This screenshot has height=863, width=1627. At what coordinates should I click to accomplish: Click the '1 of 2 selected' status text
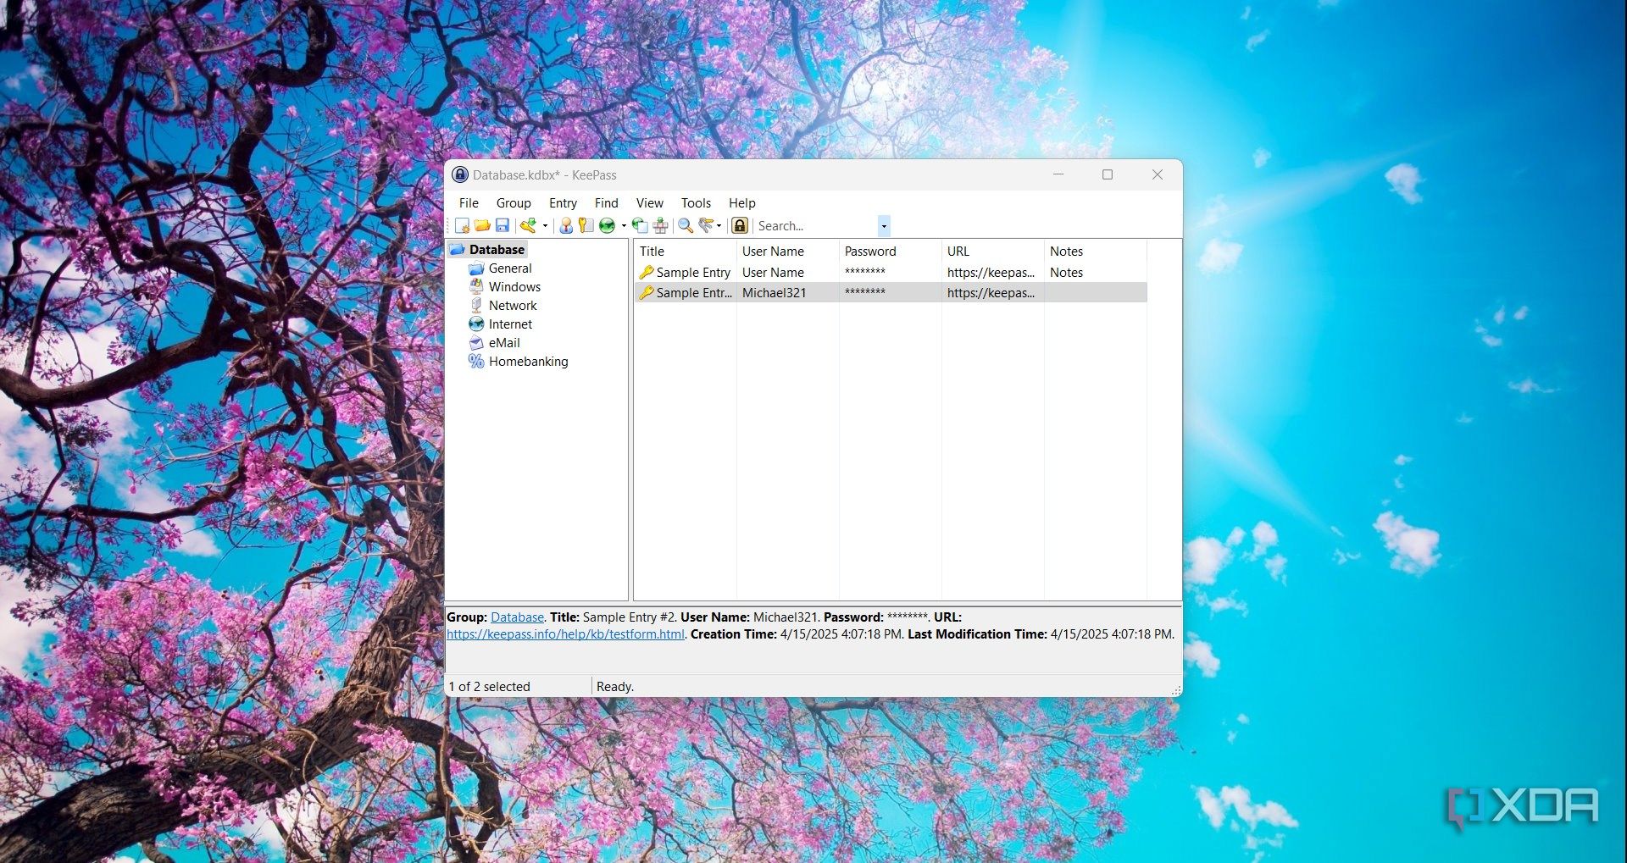tap(489, 687)
